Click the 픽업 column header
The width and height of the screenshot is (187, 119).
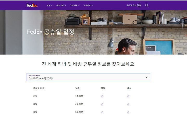point(103,88)
